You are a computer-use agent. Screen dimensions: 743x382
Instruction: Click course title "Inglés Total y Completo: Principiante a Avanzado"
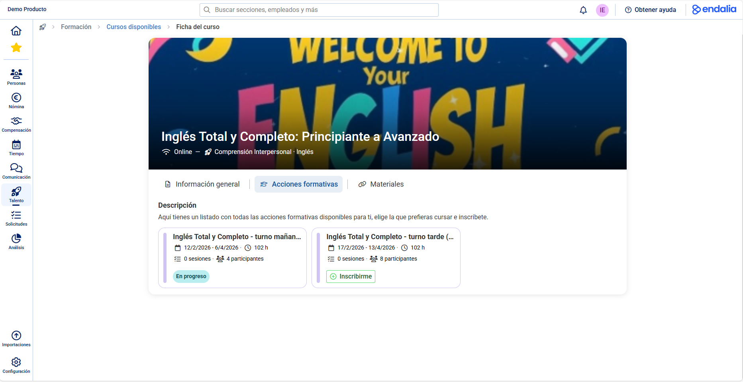pyautogui.click(x=300, y=136)
